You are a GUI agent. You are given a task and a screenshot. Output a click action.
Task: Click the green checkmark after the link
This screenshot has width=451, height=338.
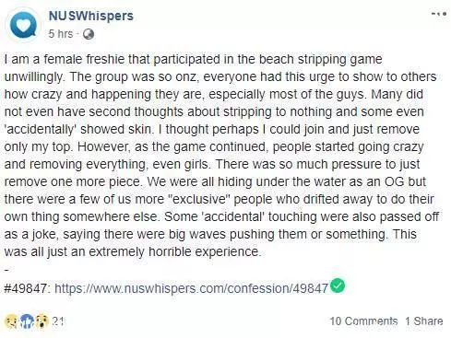(x=338, y=286)
